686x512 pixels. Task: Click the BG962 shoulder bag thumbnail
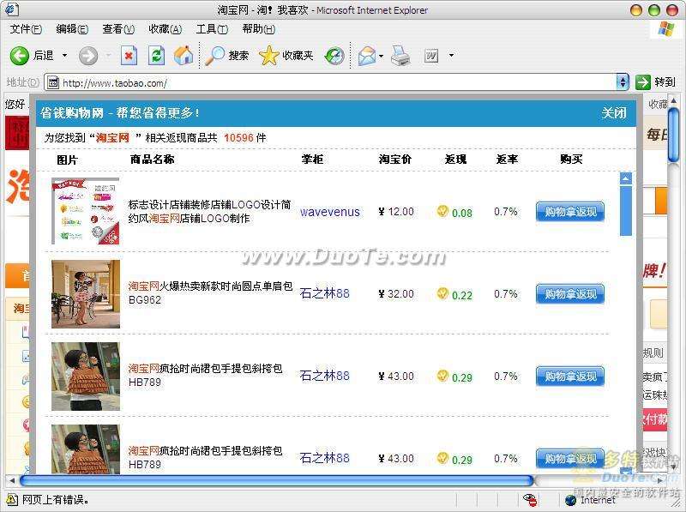click(x=85, y=293)
